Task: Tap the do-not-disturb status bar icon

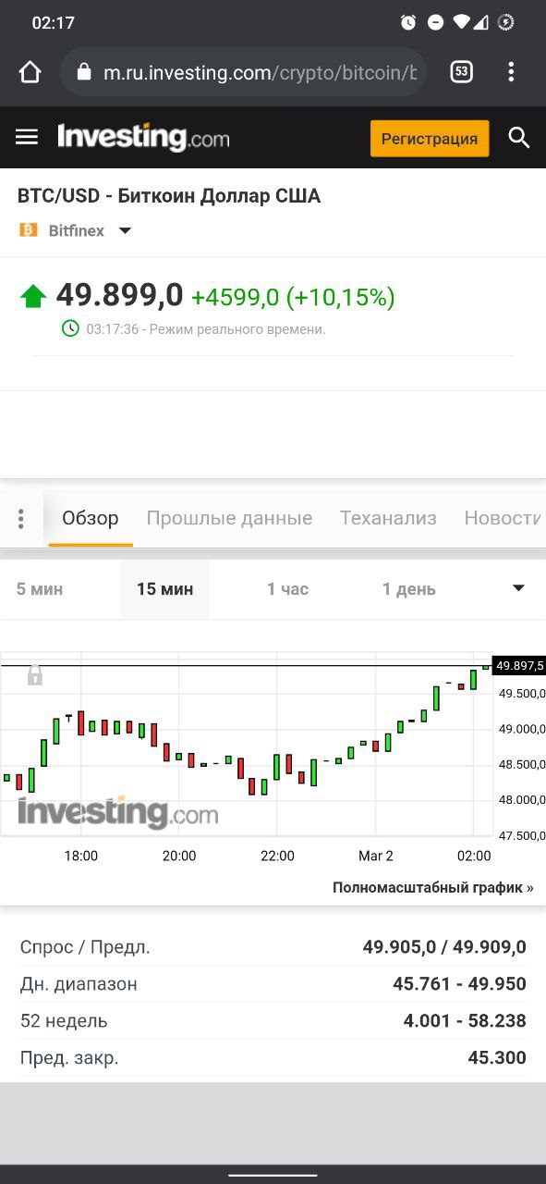Action: click(x=435, y=22)
